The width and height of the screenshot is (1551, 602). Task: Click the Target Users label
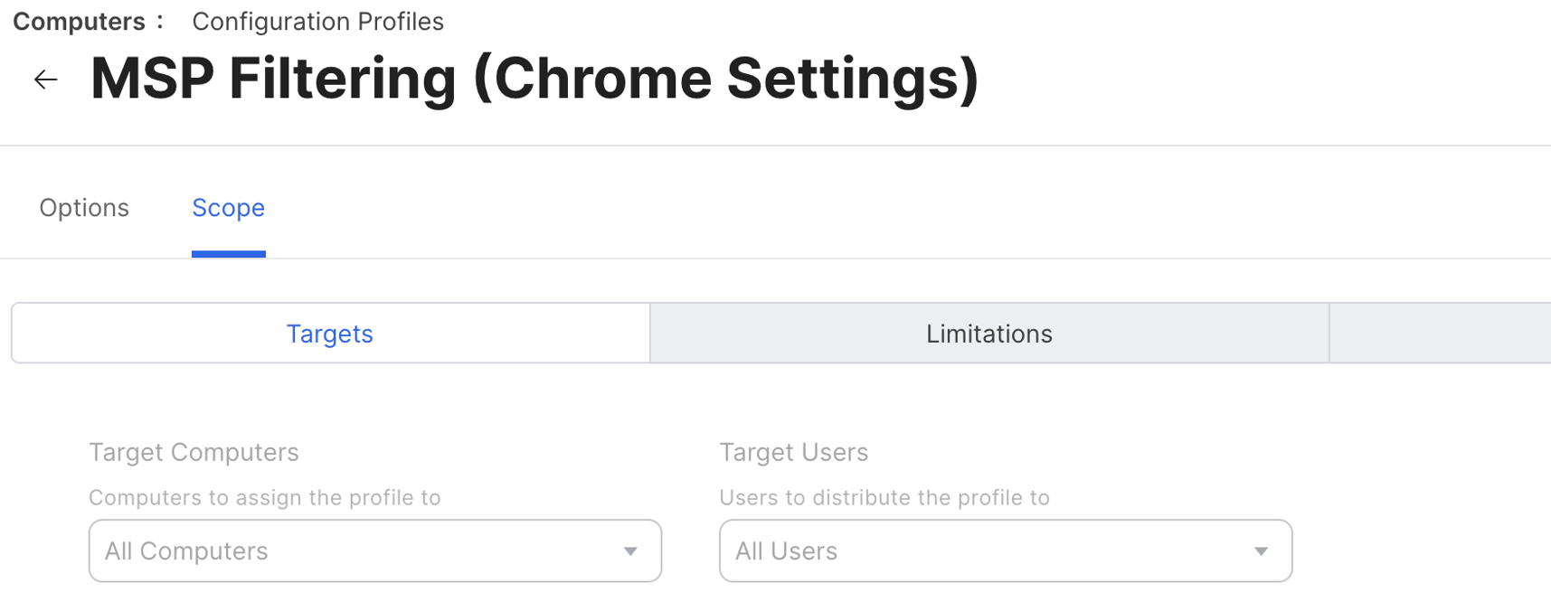point(793,452)
